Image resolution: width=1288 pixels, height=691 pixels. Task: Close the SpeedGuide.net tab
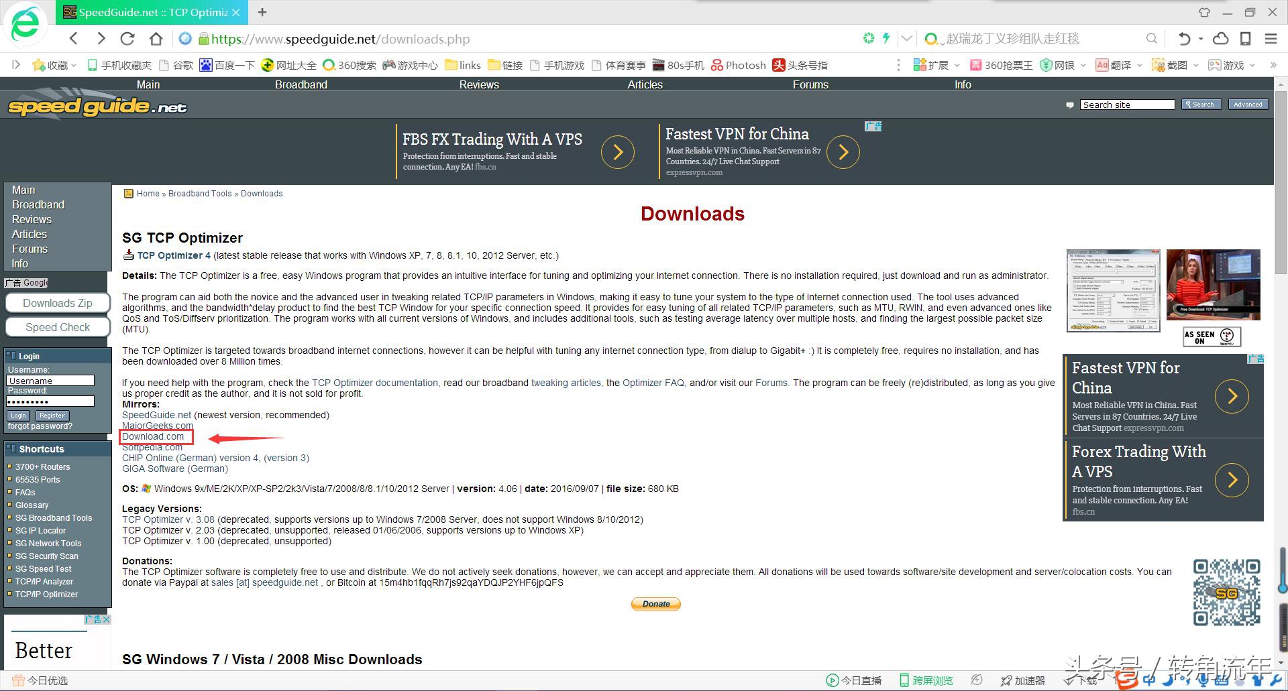coord(236,13)
